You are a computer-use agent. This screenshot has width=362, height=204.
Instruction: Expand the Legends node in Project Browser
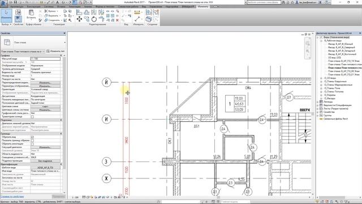[318, 102]
